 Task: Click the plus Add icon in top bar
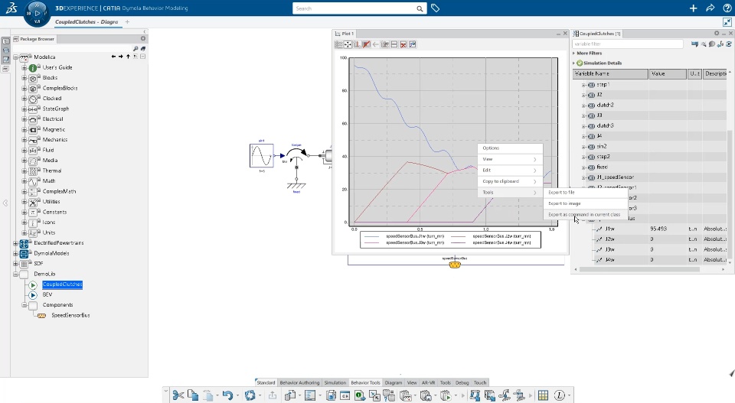point(694,8)
